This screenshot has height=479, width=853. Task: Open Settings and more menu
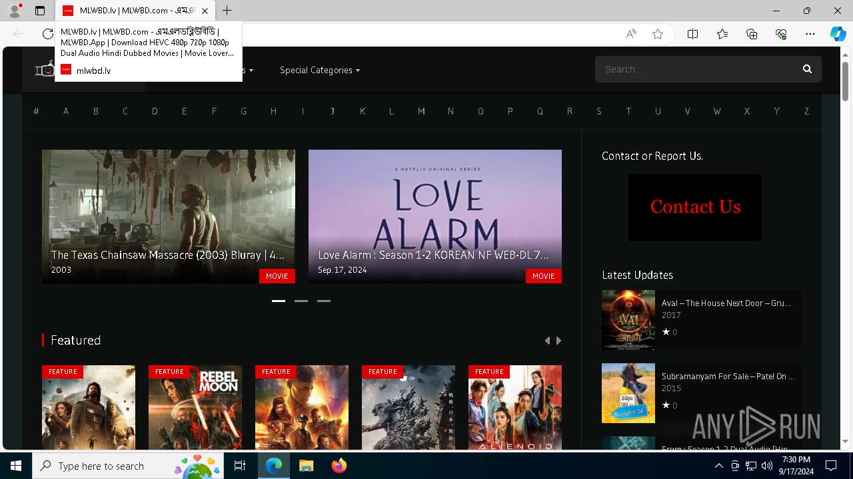pyautogui.click(x=810, y=34)
